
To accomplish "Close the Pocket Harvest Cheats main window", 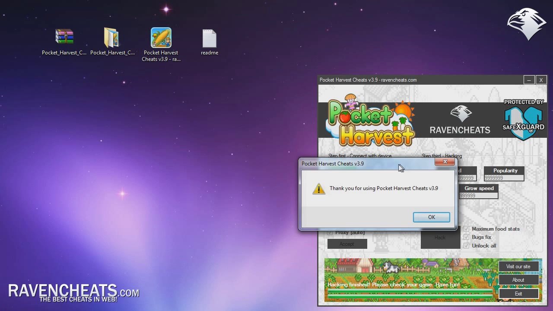I will pos(541,80).
